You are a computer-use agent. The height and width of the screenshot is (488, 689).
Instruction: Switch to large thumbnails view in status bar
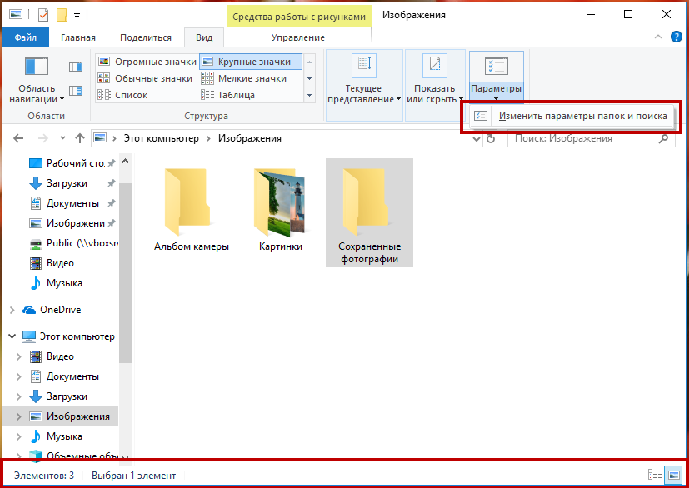pyautogui.click(x=672, y=476)
